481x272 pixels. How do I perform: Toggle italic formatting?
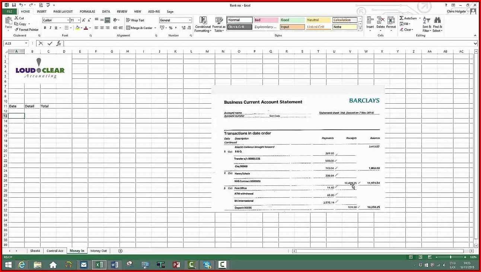51,28
